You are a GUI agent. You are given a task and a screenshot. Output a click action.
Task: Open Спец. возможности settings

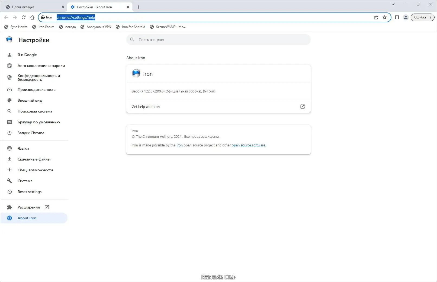coord(34,170)
